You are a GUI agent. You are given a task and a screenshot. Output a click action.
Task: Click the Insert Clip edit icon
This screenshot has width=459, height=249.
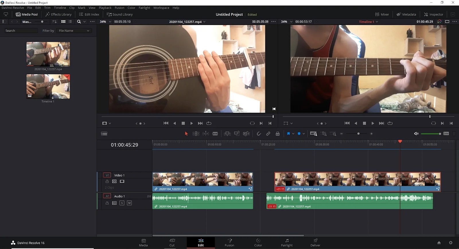pos(227,134)
